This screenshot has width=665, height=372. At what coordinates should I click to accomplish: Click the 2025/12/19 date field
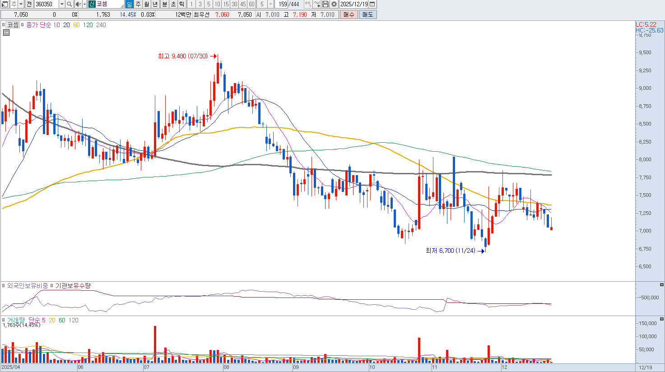[354, 4]
